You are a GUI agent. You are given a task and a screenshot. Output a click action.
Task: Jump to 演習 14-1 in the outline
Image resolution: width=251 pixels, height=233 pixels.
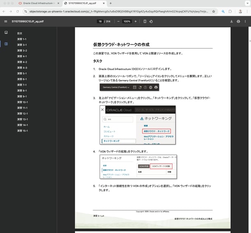point(23,125)
